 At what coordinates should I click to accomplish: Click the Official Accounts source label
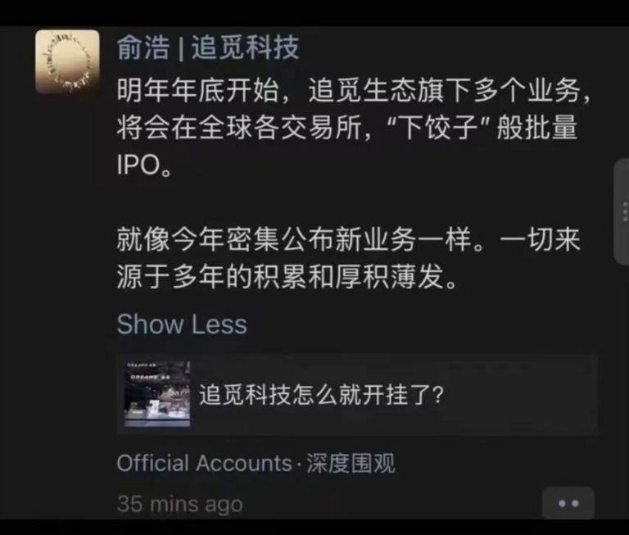[204, 463]
